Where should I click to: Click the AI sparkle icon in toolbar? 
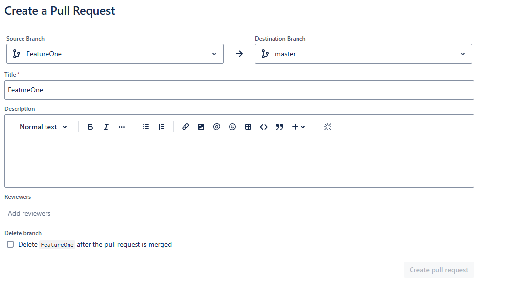pyautogui.click(x=328, y=127)
